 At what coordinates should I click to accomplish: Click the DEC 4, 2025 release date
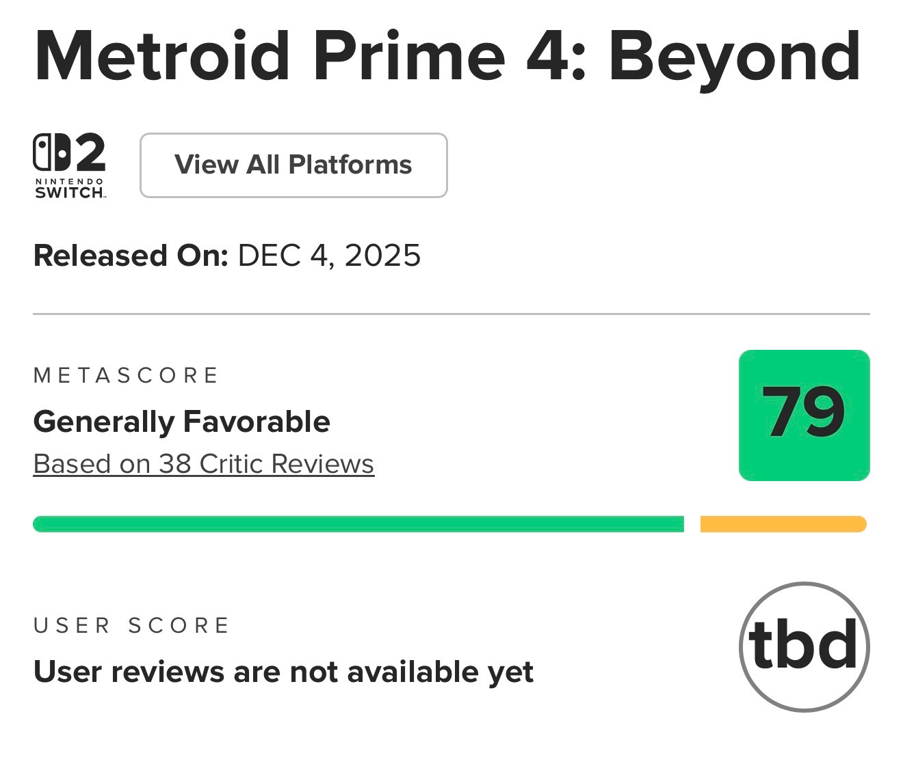[x=329, y=256]
